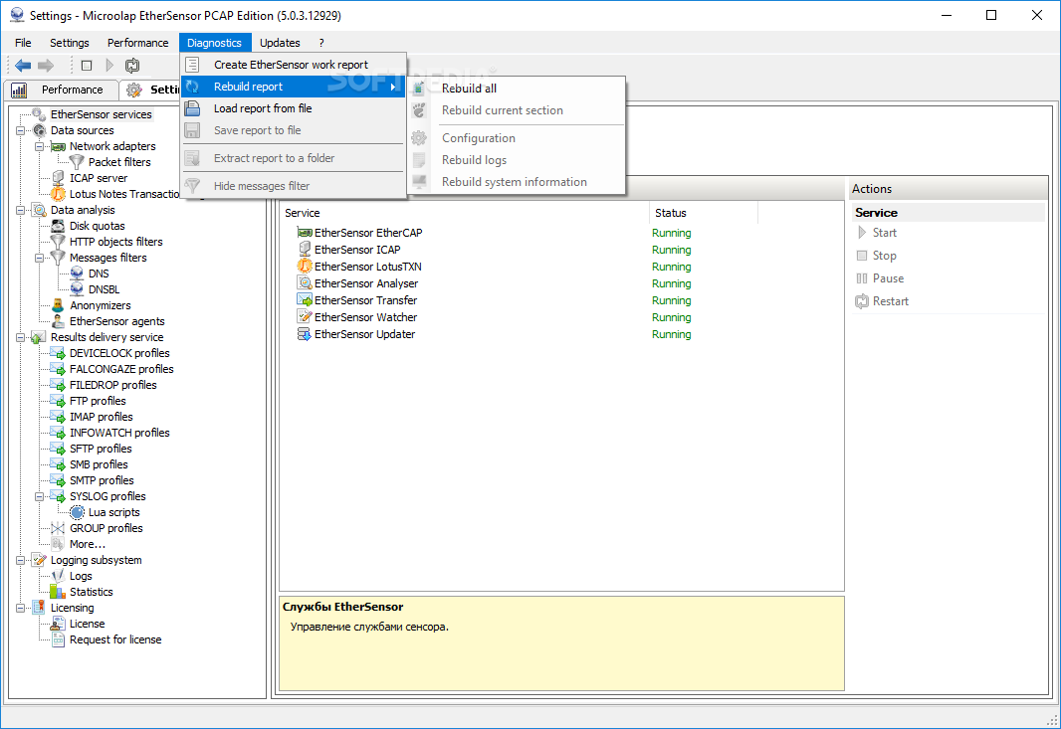Click the EtherSensor EtherCAP service icon
1061x729 pixels.
(305, 233)
